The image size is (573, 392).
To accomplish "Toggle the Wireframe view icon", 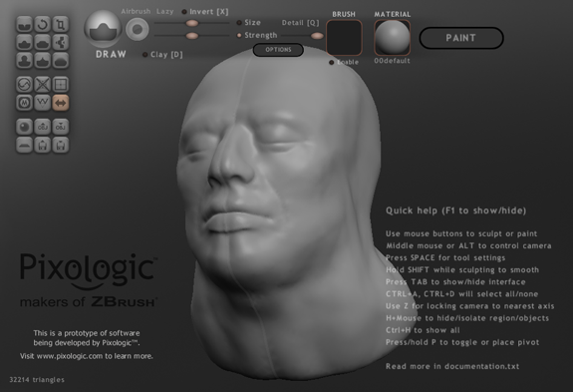I will tap(43, 103).
